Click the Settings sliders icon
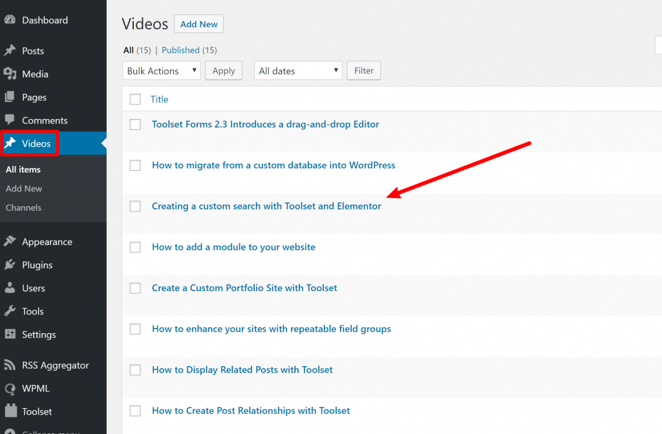Viewport: 662px width, 434px height. click(10, 334)
